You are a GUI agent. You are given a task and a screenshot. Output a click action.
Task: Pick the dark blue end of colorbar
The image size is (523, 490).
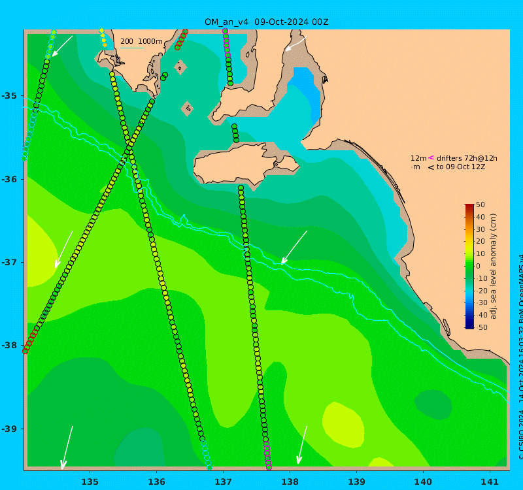[x=469, y=326]
